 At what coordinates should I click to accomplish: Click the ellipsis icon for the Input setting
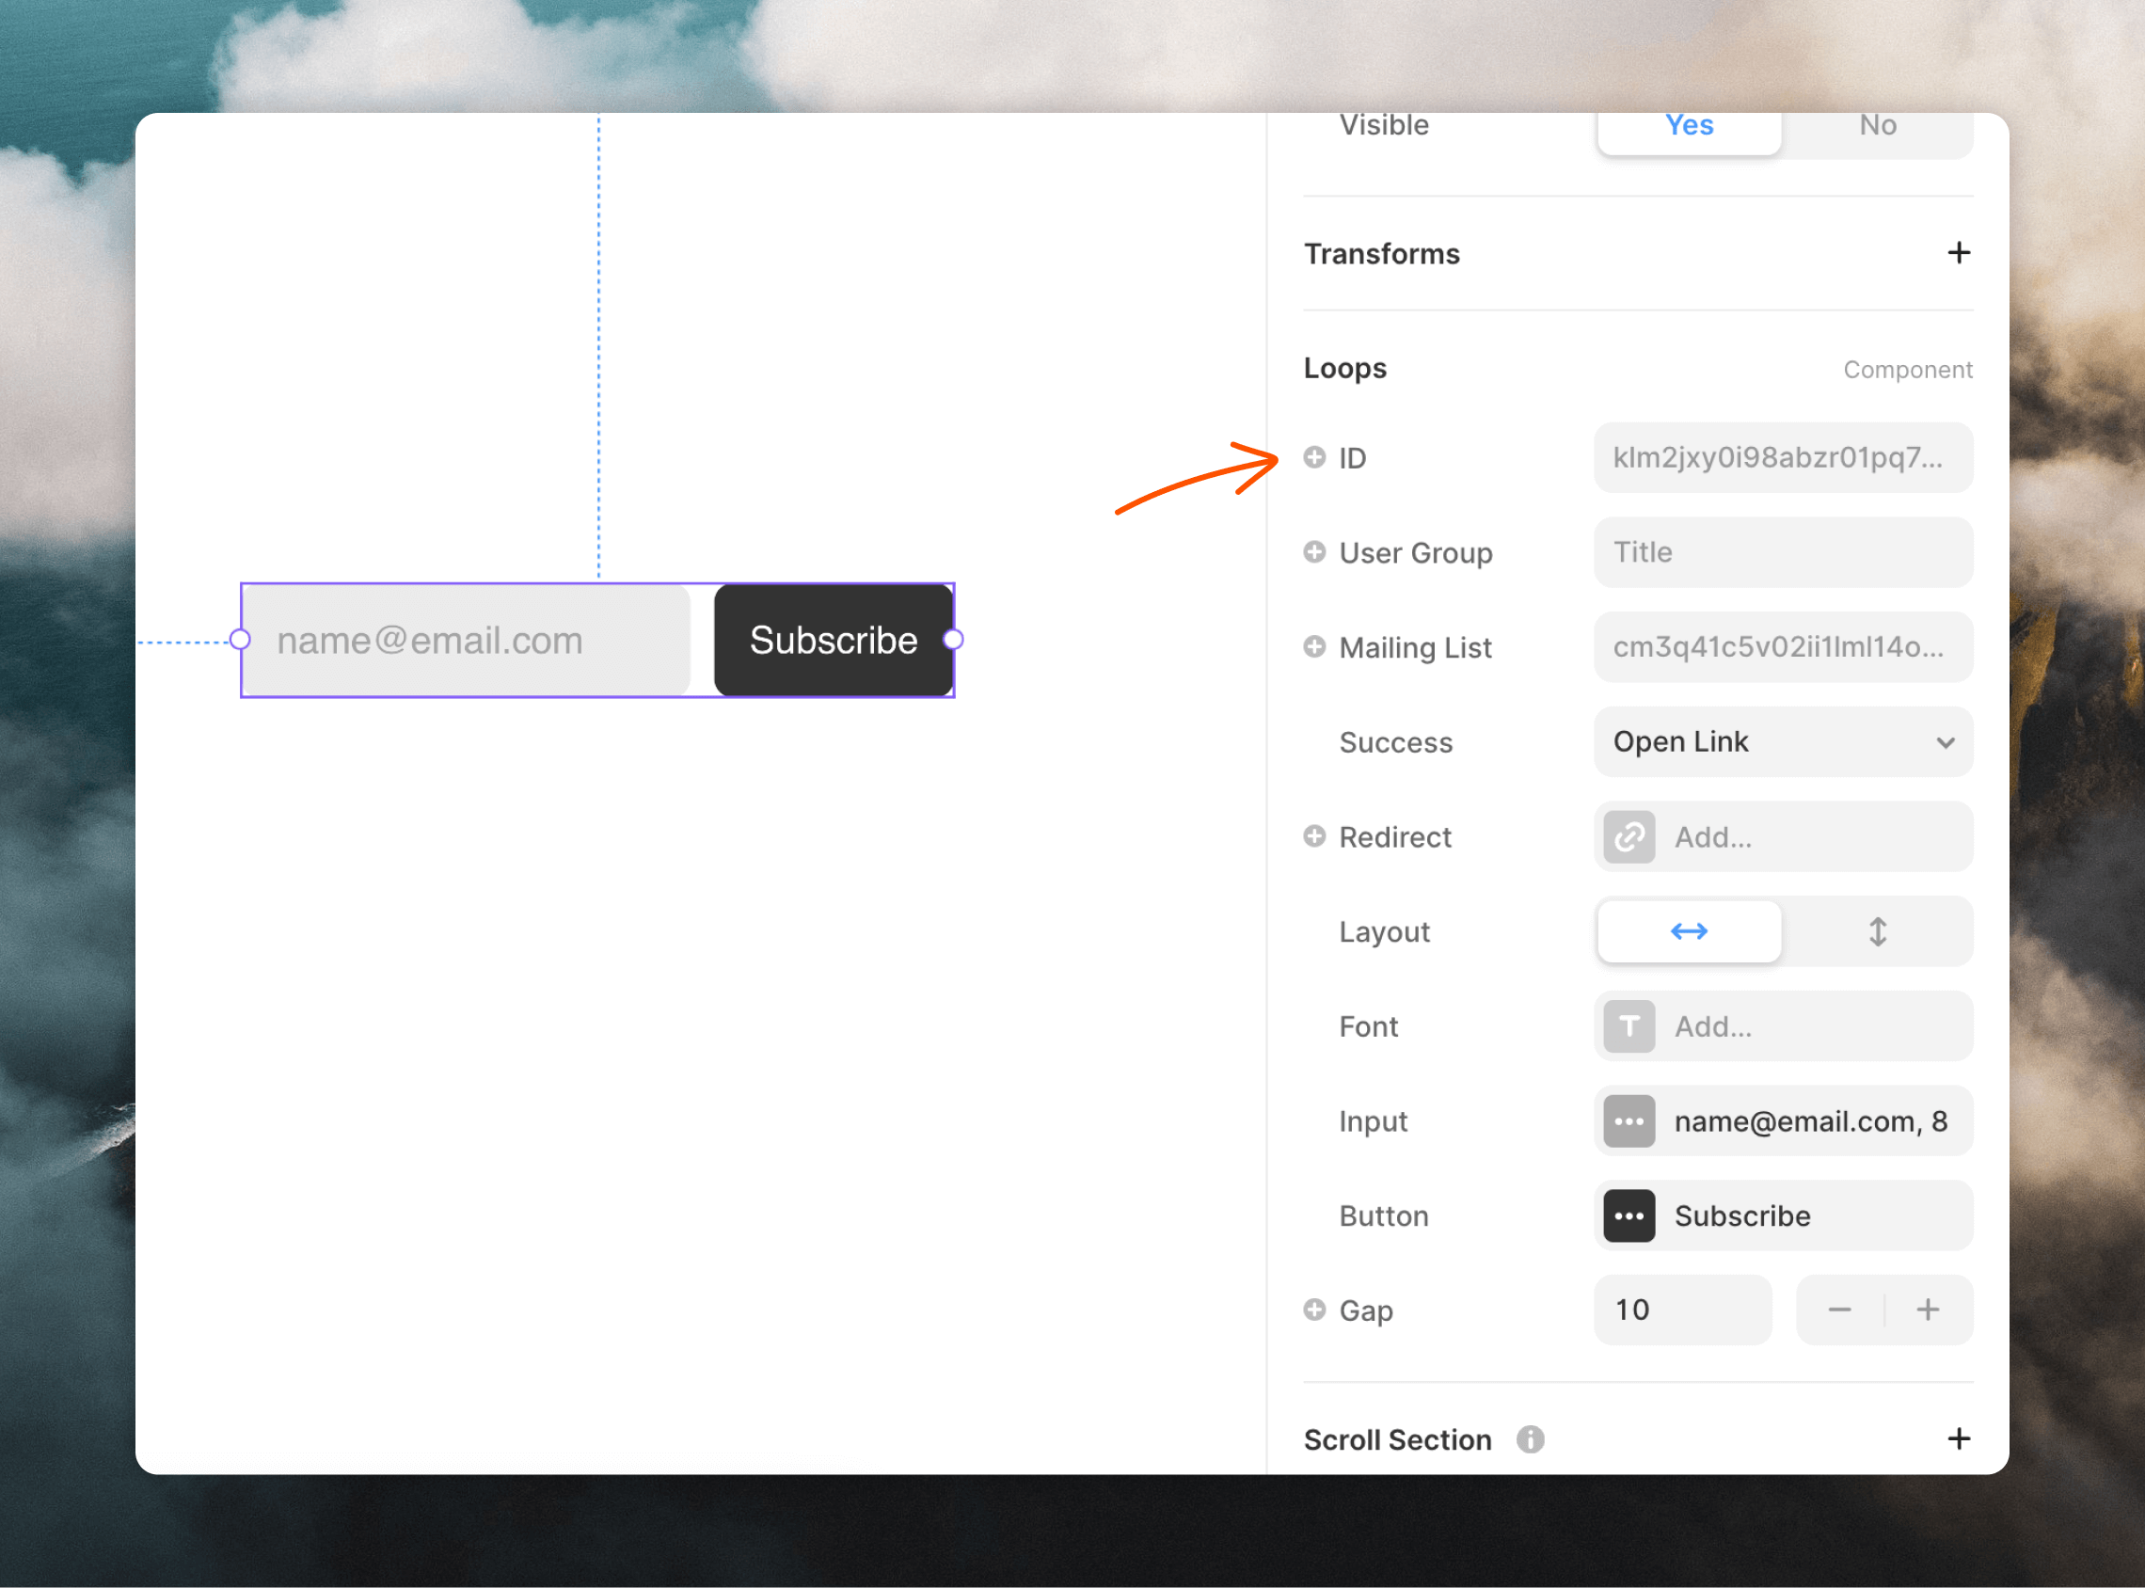pyautogui.click(x=1628, y=1120)
